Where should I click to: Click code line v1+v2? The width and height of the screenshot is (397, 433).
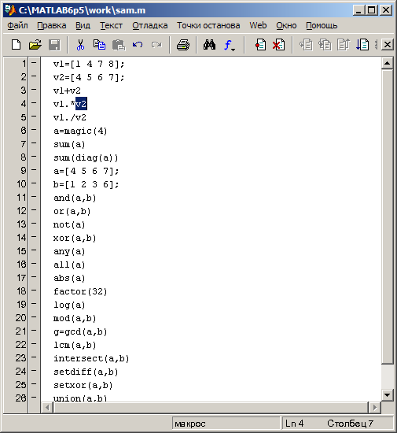(67, 91)
